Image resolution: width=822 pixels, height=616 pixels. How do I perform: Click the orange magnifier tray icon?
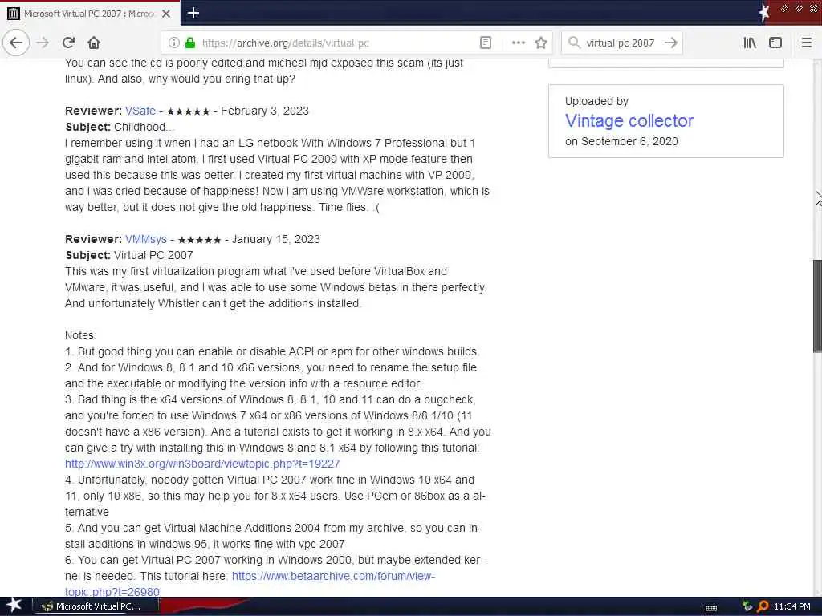(763, 606)
